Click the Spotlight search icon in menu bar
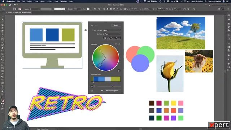This screenshot has height=130, width=231. (x=206, y=1)
